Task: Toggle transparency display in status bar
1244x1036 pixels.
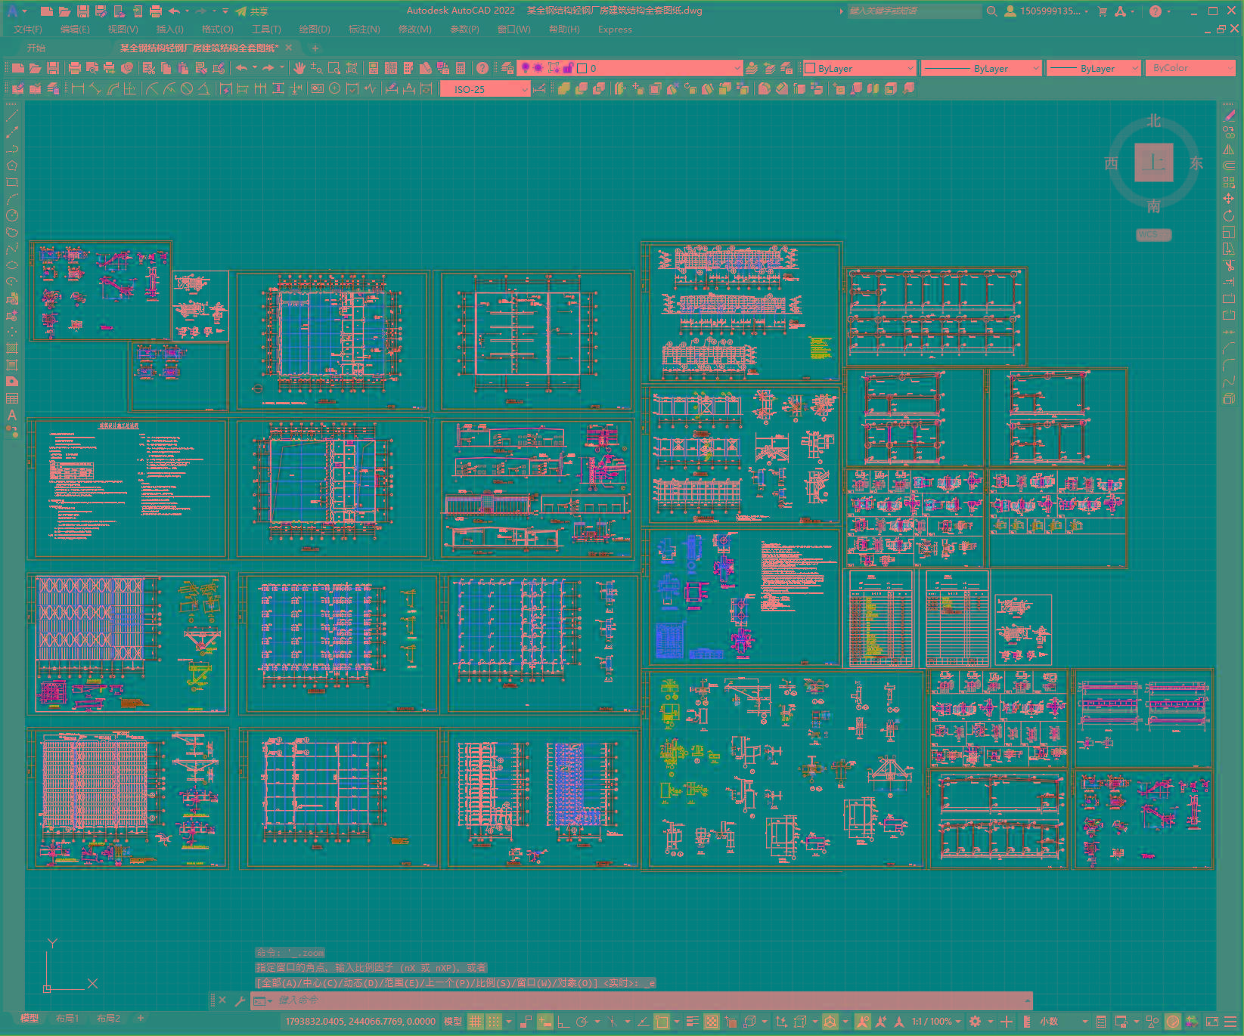Action: [712, 1022]
